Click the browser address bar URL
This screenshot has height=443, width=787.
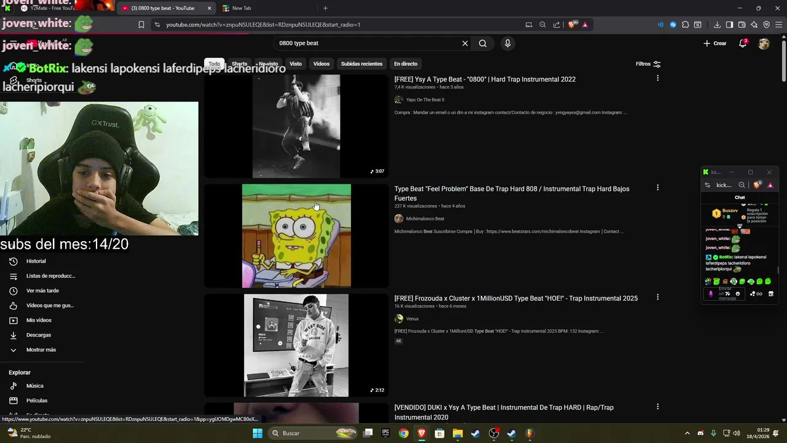tap(263, 25)
